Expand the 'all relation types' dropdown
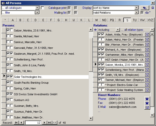 click(152, 30)
